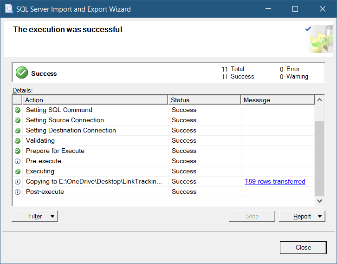
Task: Click the success icon beside Setting SQL Command
Action: click(x=18, y=110)
